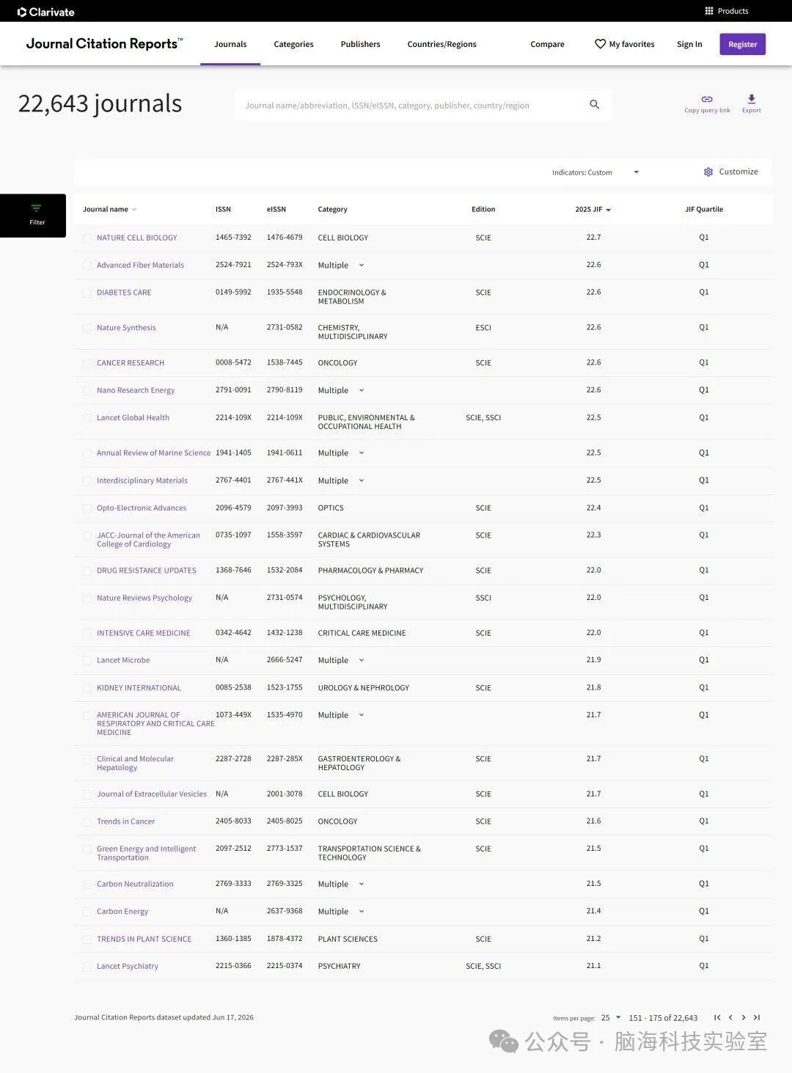Click the Journal Citation Reports title

[x=104, y=43]
